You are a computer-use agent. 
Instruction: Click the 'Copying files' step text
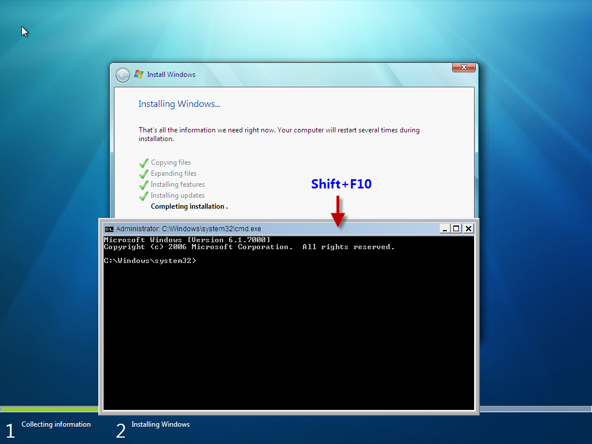tap(171, 162)
